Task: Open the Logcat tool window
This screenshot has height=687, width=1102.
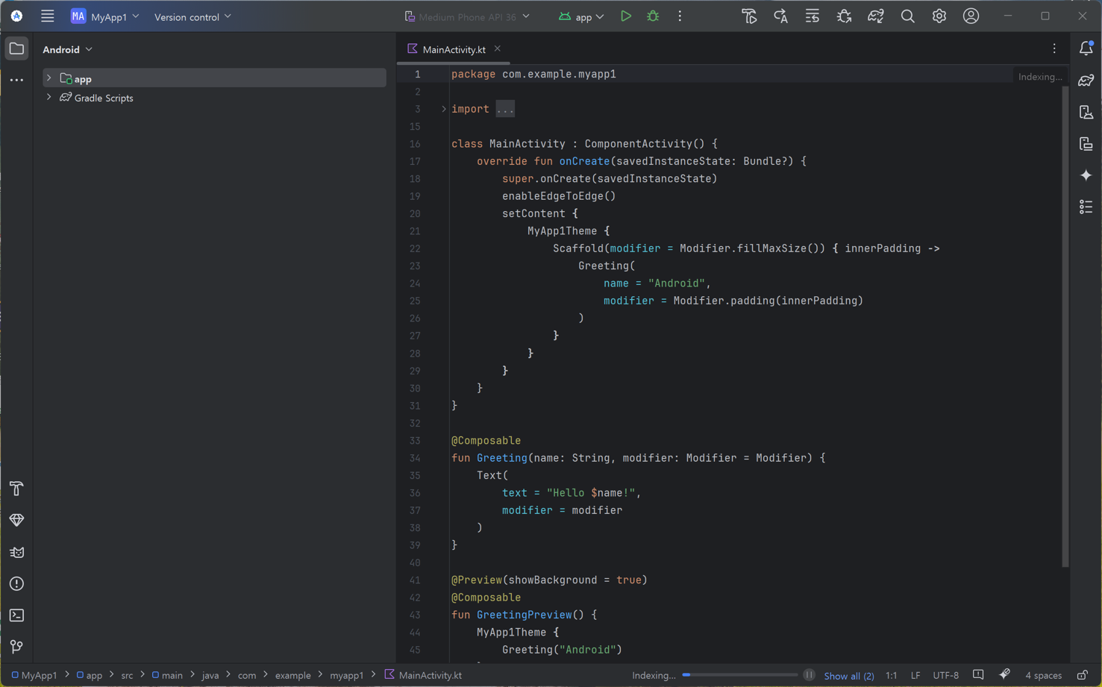Action: pos(16,552)
